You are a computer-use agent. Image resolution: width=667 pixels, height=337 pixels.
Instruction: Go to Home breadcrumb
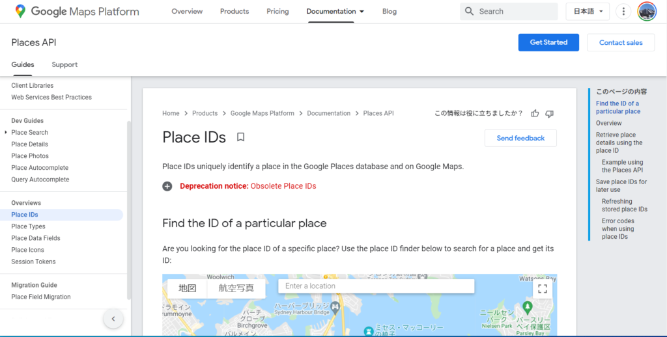[171, 113]
